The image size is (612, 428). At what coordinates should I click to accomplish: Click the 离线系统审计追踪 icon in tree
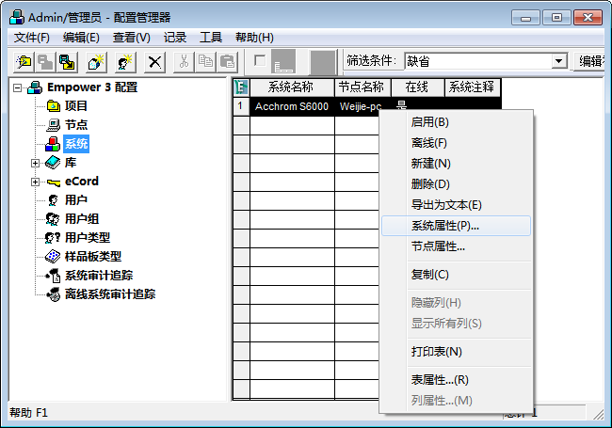click(x=54, y=293)
